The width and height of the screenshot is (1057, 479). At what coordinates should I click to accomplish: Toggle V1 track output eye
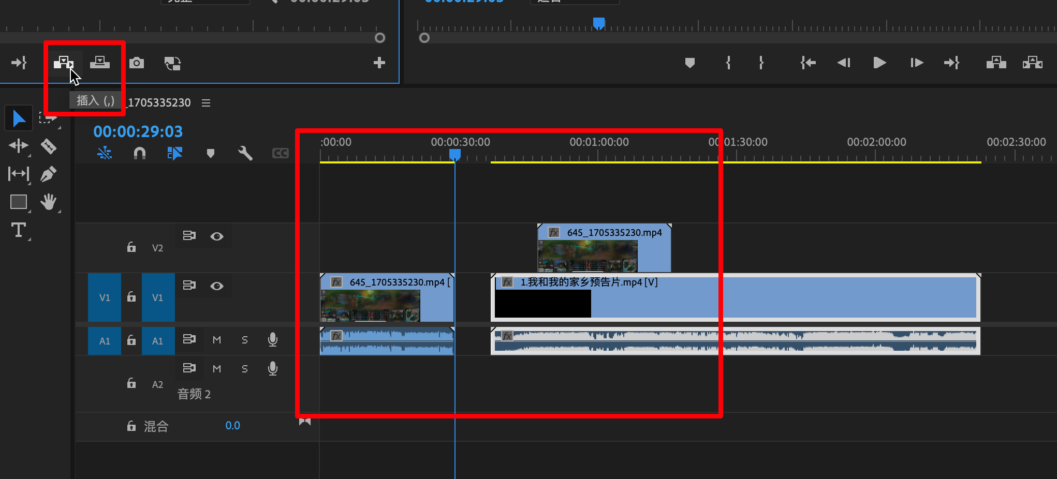point(217,286)
